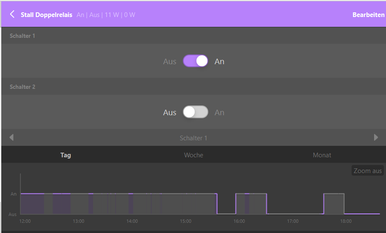Switch to the Tag chart tab
This screenshot has width=386, height=233.
pyautogui.click(x=65, y=155)
